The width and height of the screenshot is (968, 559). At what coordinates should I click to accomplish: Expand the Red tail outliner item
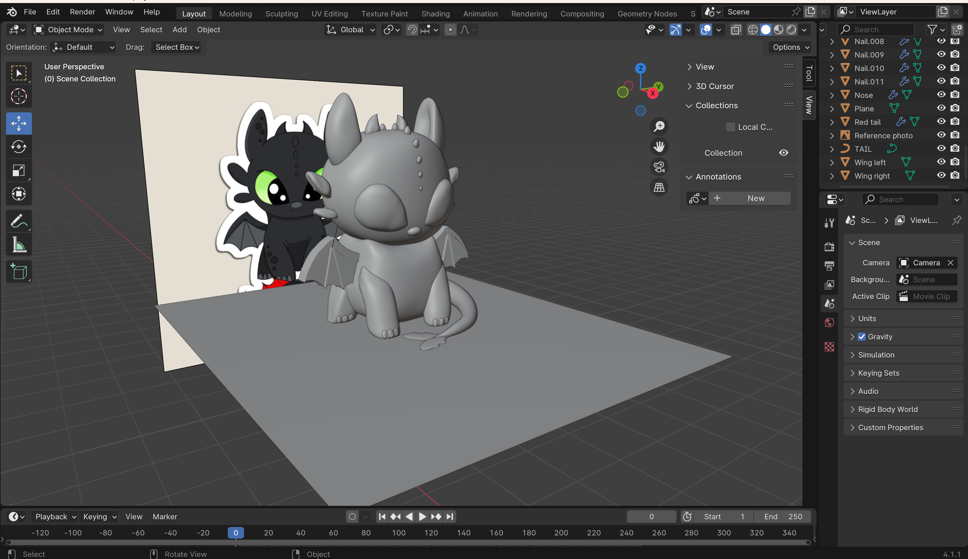pos(832,122)
